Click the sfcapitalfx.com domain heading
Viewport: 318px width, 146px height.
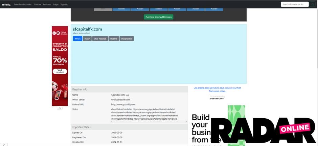87,29
